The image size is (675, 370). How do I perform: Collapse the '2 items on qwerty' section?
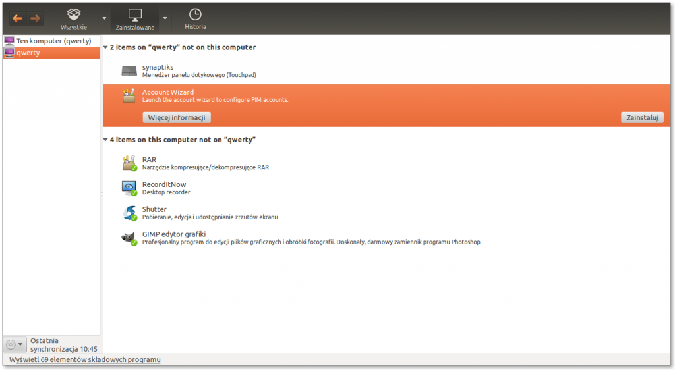click(105, 47)
